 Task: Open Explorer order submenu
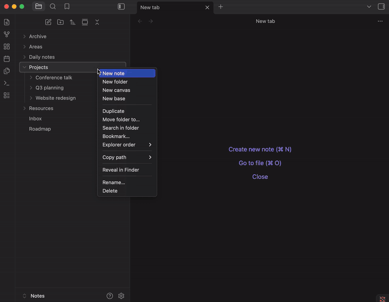127,145
